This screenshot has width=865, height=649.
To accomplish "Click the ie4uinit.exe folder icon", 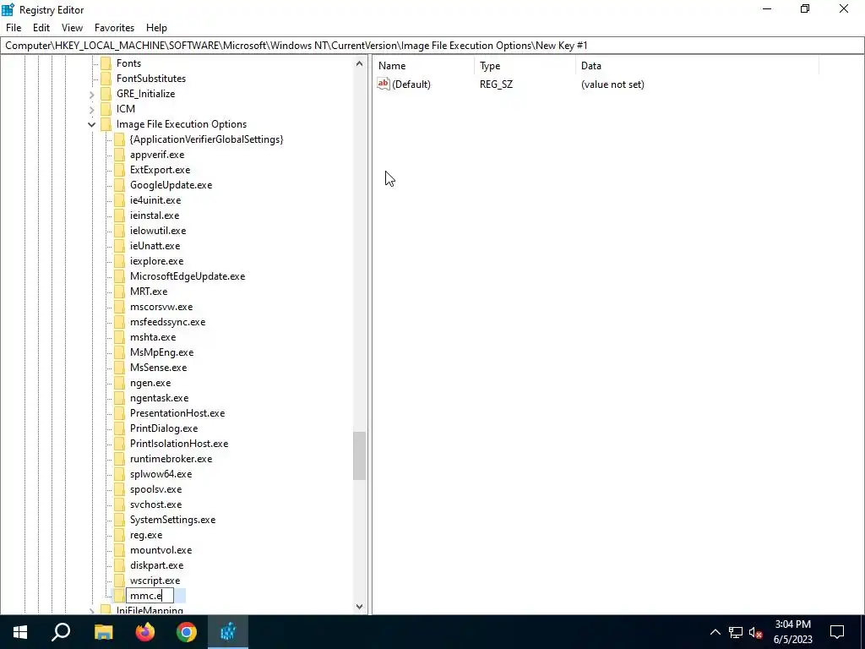I will (120, 199).
